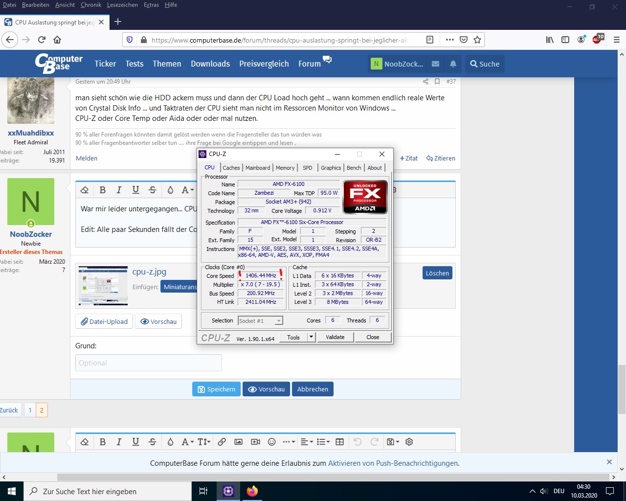This screenshot has width=626, height=501.
Task: Reload the current page
Action: click(42, 40)
